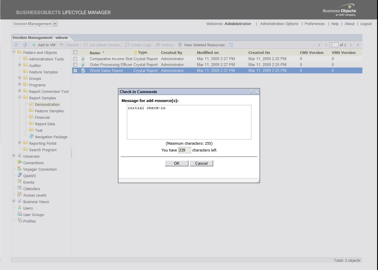Click OK in Check-in Comments dialog
Screen dimensions: 378x270
177,163
